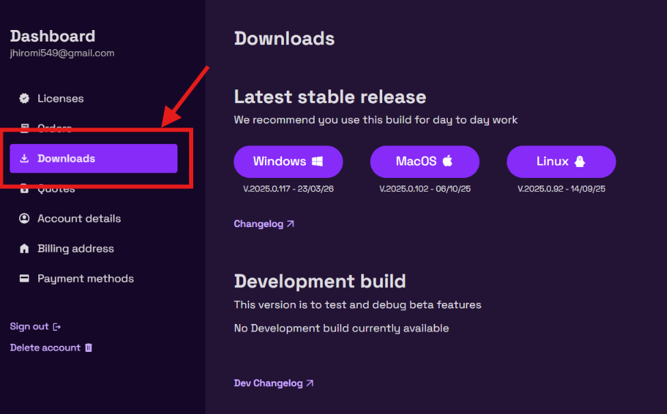Click the Billing address house icon
This screenshot has height=414, width=667.
click(25, 249)
